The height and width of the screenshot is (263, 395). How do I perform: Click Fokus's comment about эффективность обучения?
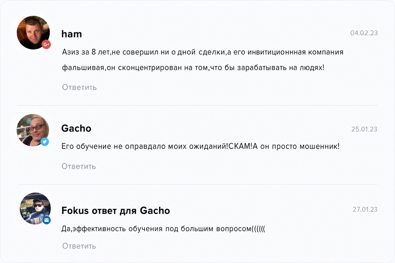pos(163,229)
